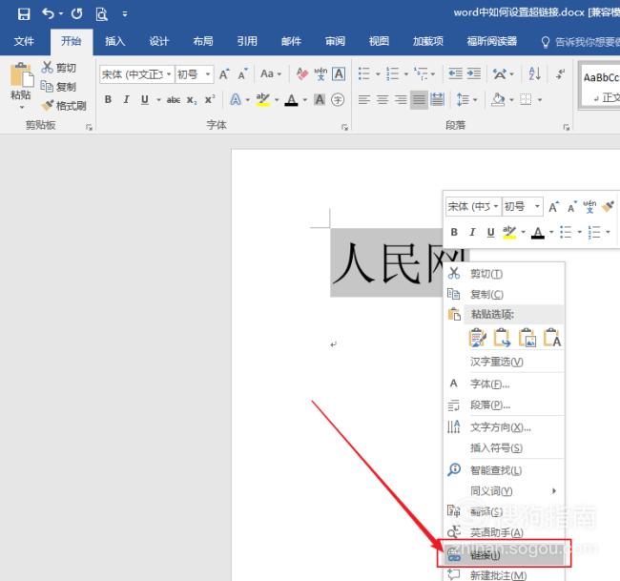620x581 pixels.
Task: Choose 复制(C) from the context menu
Action: click(504, 294)
